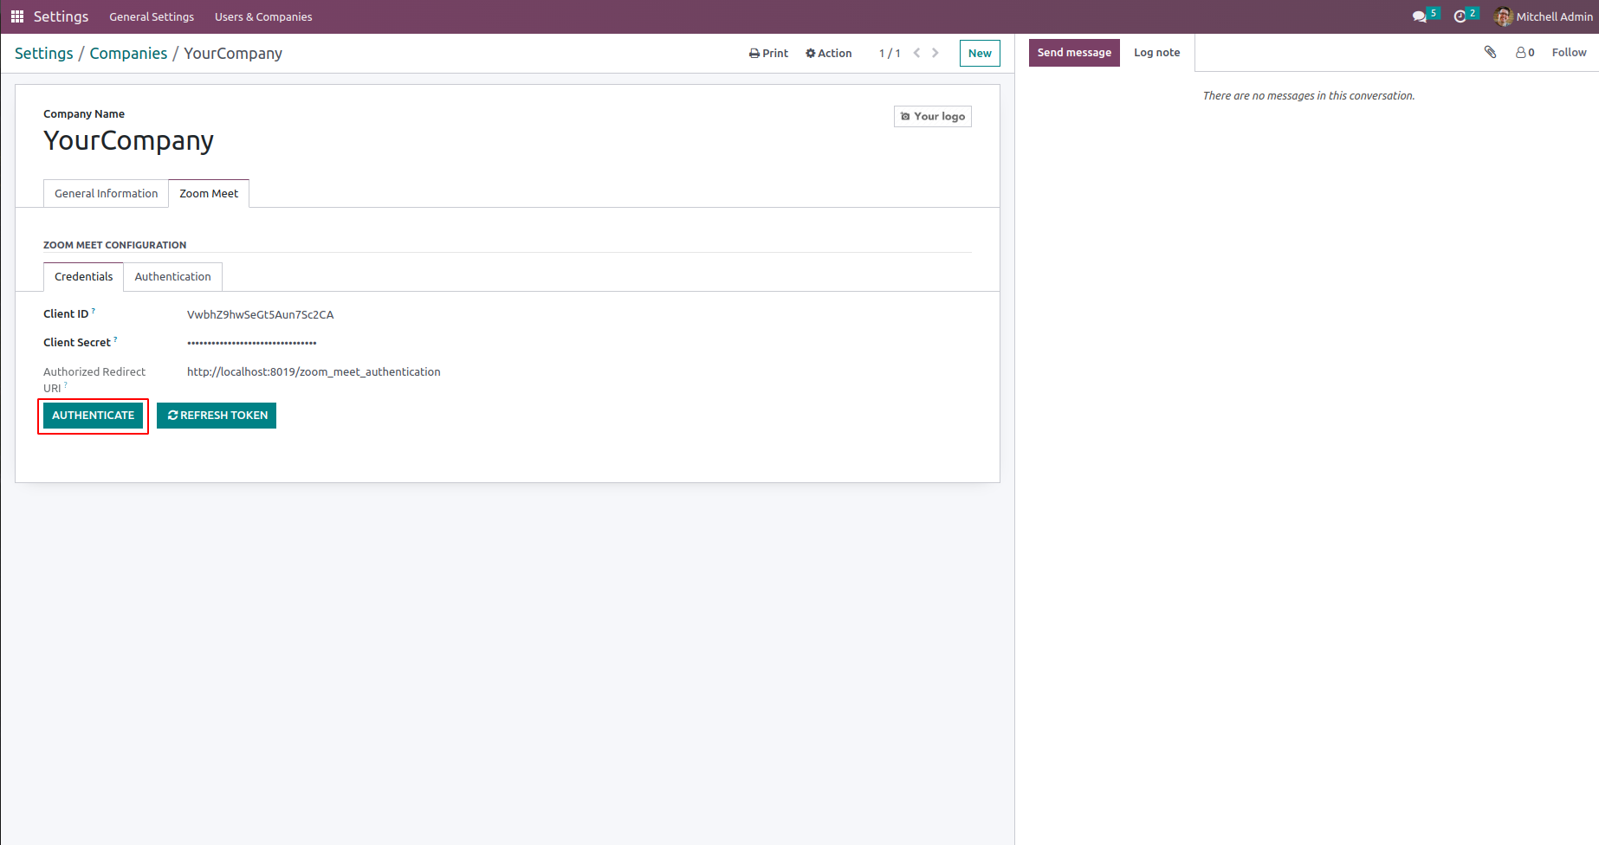Image resolution: width=1599 pixels, height=845 pixels.
Task: Open the Users & Companies menu
Action: tap(263, 16)
